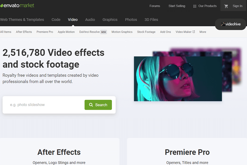Image resolution: width=247 pixels, height=165 pixels.
Task: Click the '2,516,780 Video effects' headline
Action: click(54, 53)
